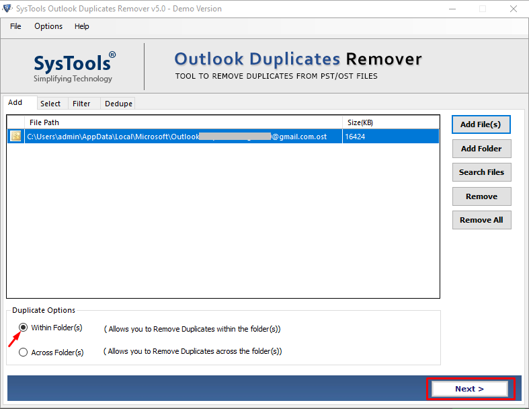Click the Remove button
529x409 pixels.
point(481,196)
